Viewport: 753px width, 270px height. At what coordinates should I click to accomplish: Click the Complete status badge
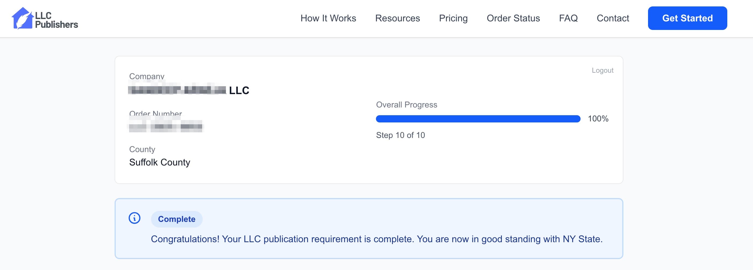[x=176, y=219]
